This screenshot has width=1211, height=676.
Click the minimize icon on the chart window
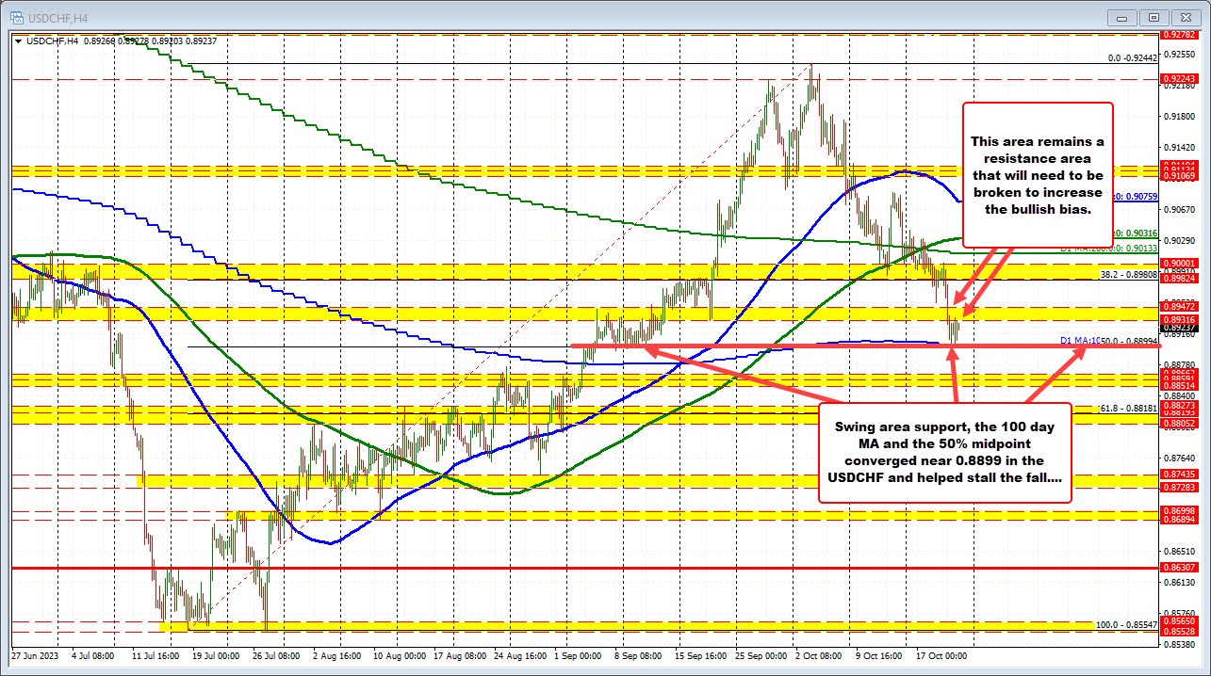point(1121,16)
